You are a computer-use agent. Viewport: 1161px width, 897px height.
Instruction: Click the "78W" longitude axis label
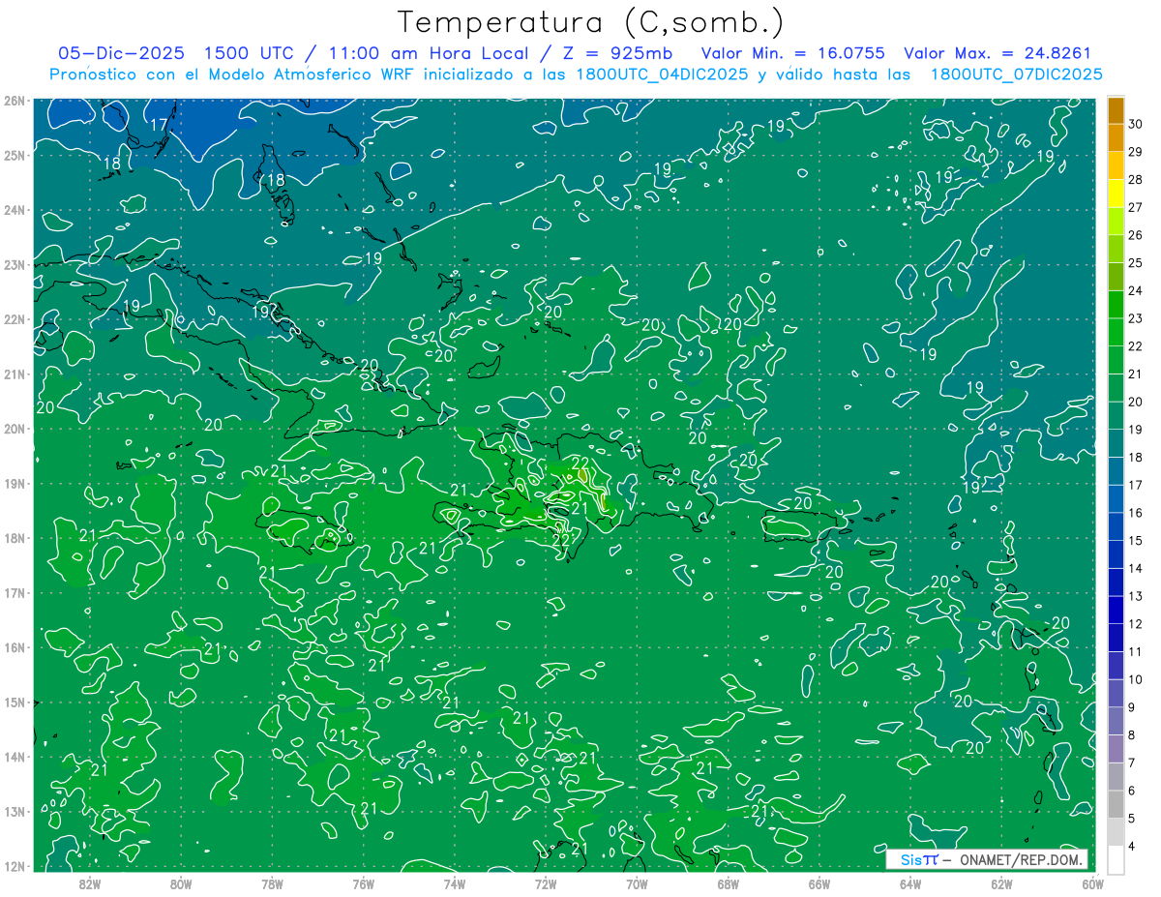[272, 883]
